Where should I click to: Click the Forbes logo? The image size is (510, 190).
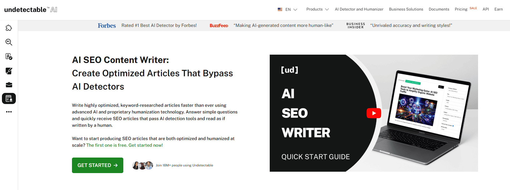click(x=107, y=26)
